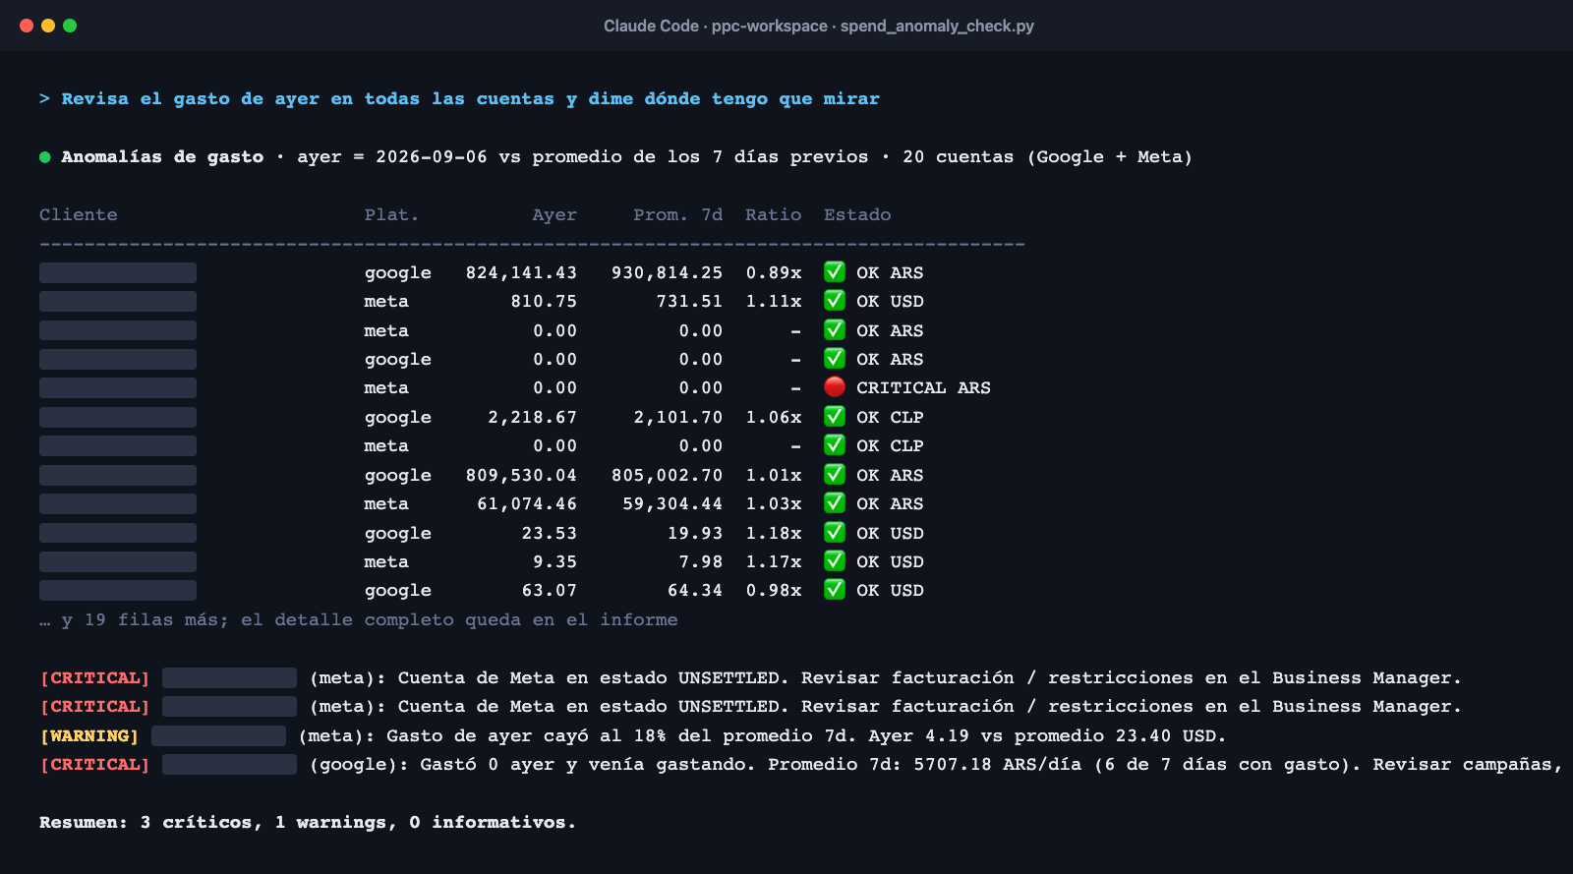Click the ratio 1.06x
This screenshot has width=1573, height=874.
(773, 417)
